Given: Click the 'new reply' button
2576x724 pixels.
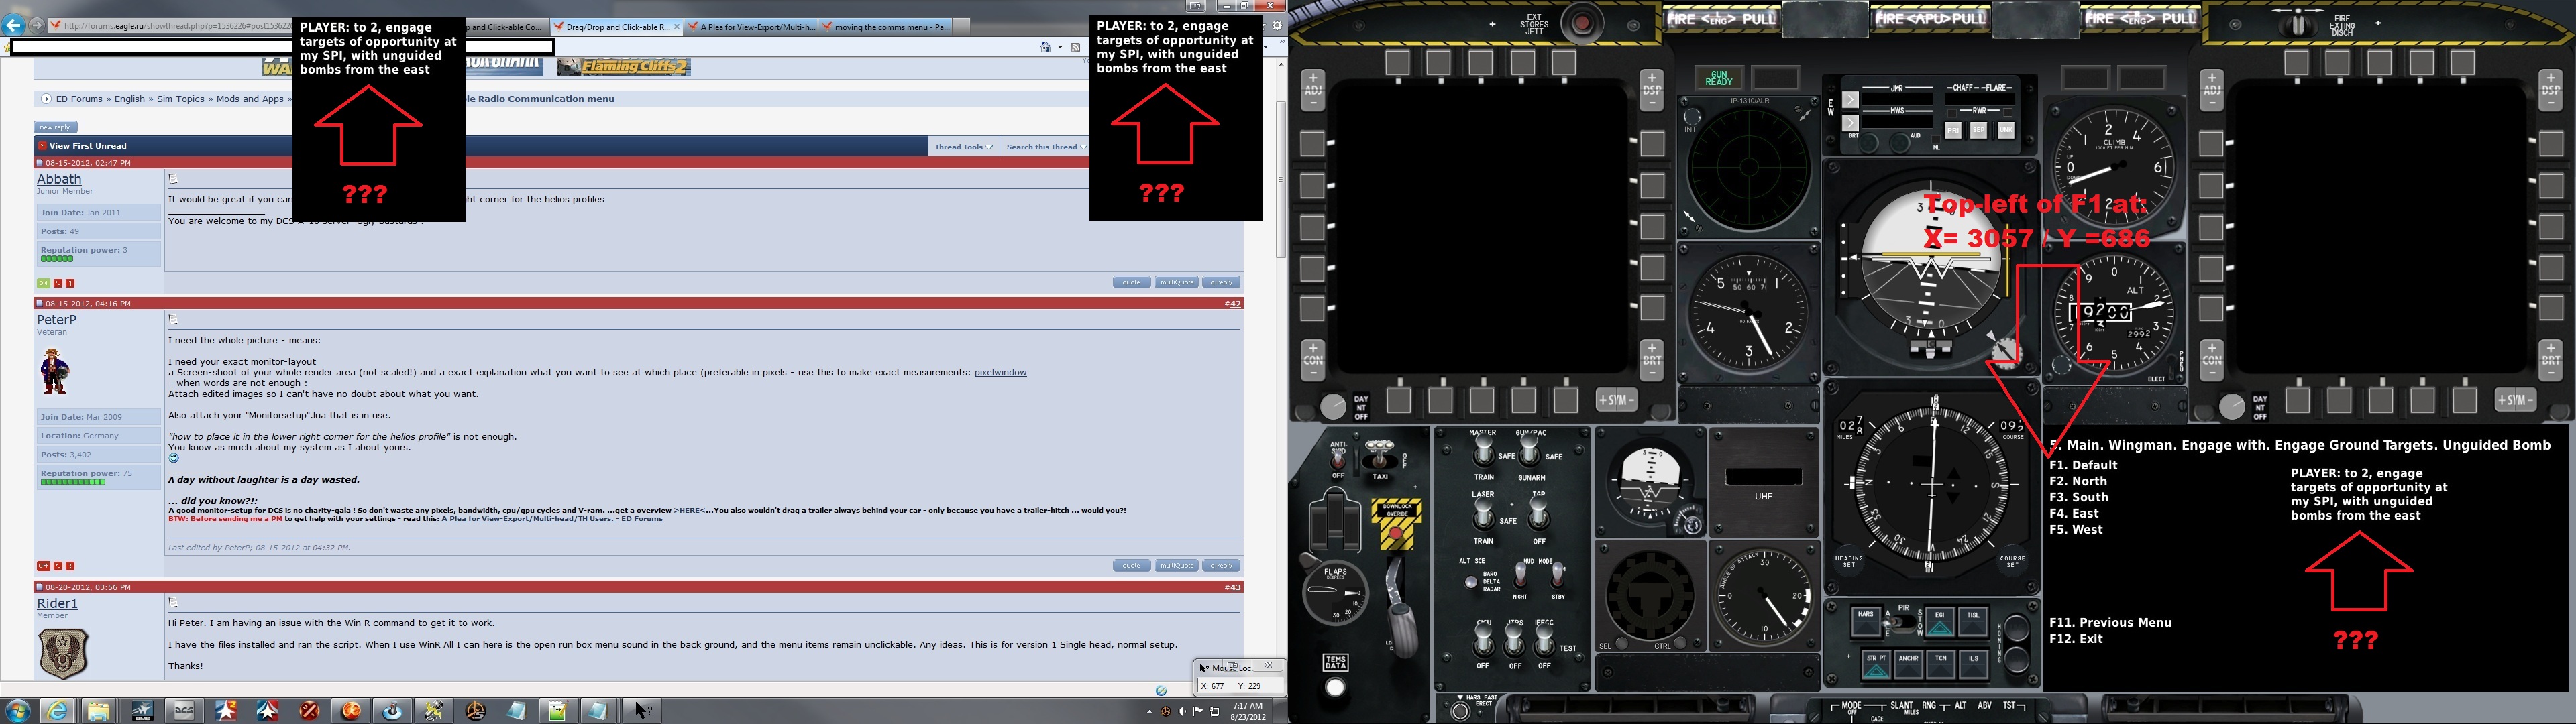Looking at the screenshot, I should point(55,127).
